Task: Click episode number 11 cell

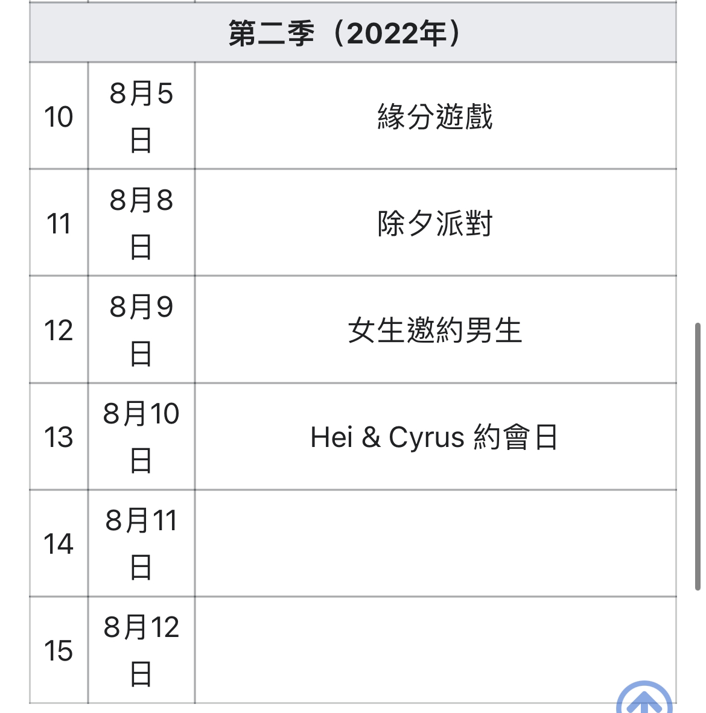Action: coord(59,223)
